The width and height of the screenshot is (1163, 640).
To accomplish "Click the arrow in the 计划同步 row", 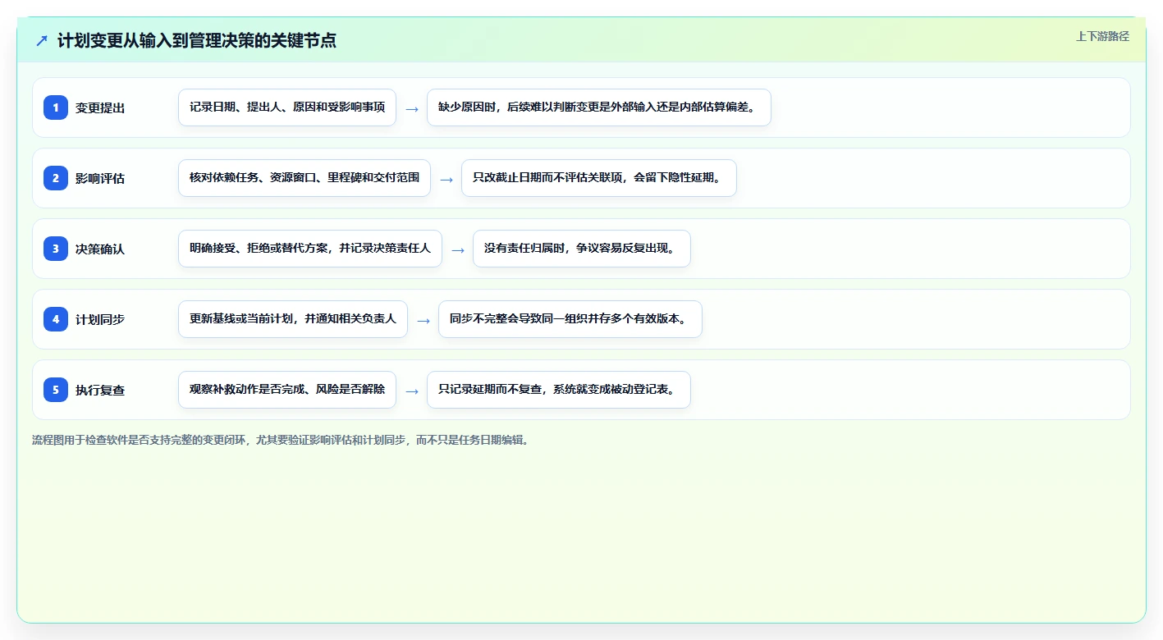I will point(424,320).
